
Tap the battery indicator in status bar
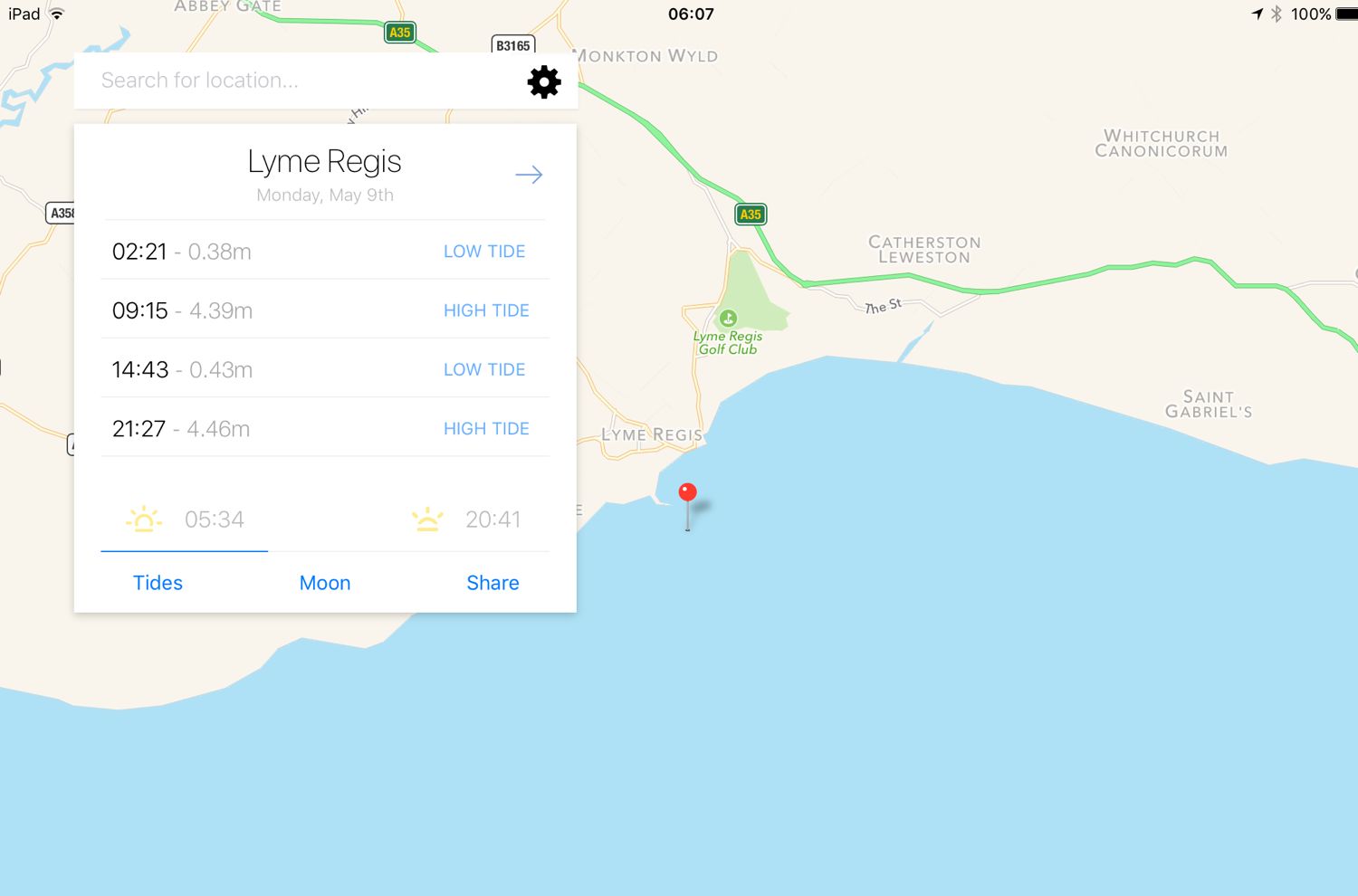pyautogui.click(x=1346, y=14)
